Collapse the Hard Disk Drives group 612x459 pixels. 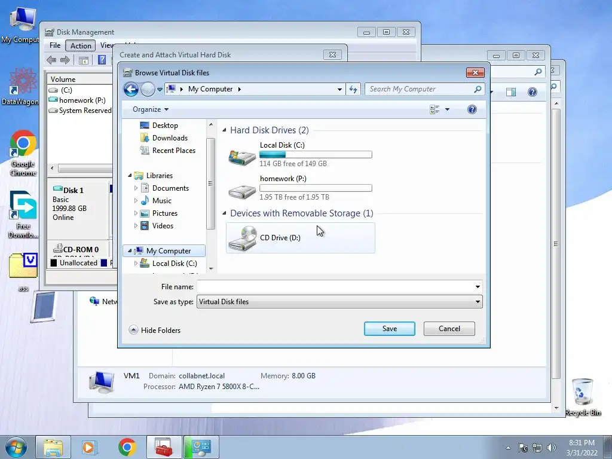click(225, 130)
